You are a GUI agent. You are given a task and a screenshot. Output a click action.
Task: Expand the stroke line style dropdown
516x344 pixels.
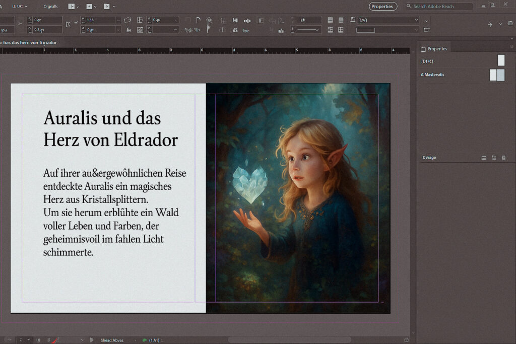click(308, 30)
